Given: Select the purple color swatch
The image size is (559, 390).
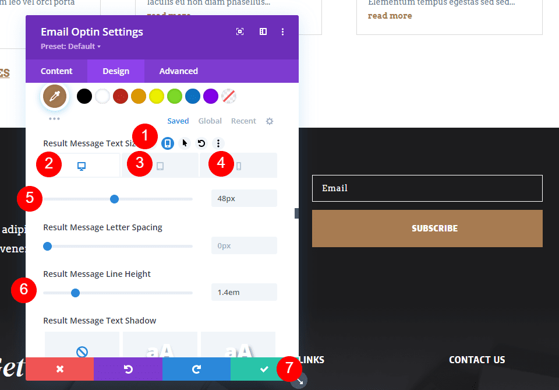Looking at the screenshot, I should 210,96.
